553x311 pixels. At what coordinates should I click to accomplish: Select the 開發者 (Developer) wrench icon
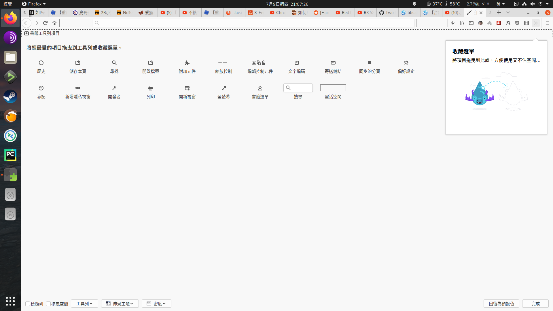[114, 88]
